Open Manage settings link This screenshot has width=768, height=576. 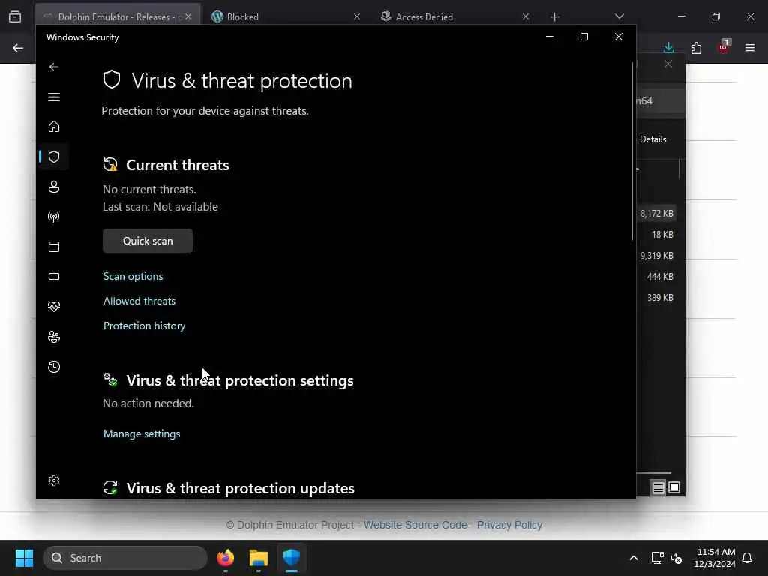click(x=142, y=433)
